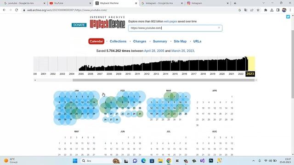Close the Wayback Machine tab

point(136,3)
